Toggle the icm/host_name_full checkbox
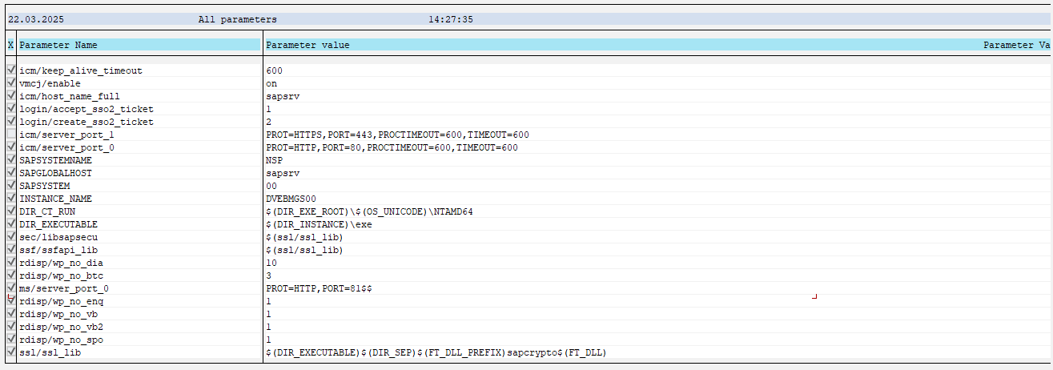Image resolution: width=1053 pixels, height=370 pixels. pos(11,96)
